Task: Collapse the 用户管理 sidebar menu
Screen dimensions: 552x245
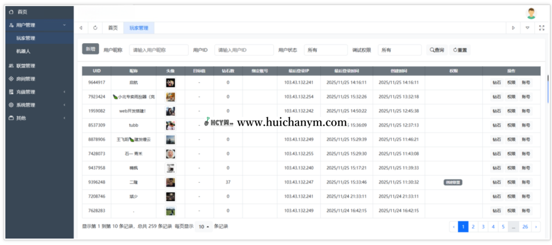Action: coord(26,25)
